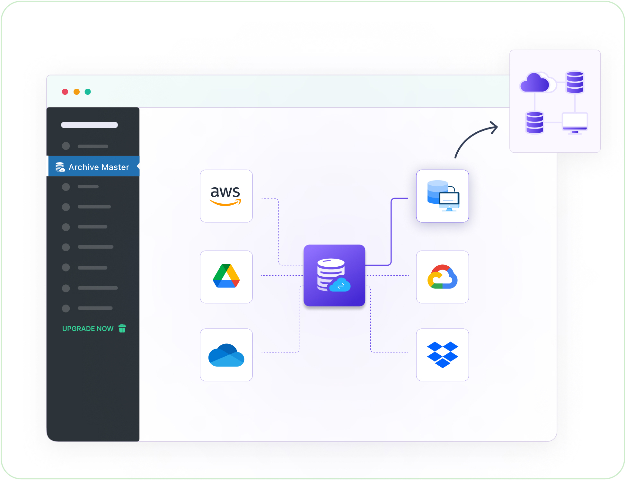Click the database-with-monitor local storage card
The width and height of the screenshot is (626, 480).
[x=443, y=196]
